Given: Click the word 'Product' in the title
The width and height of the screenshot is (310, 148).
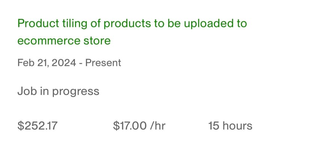Looking at the screenshot, I should coord(38,23).
